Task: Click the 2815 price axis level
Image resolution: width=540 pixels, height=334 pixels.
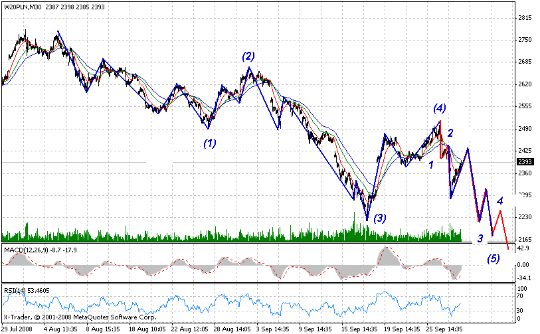Action: pos(525,18)
